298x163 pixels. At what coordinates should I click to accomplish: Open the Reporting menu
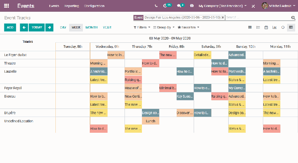coord(72,6)
